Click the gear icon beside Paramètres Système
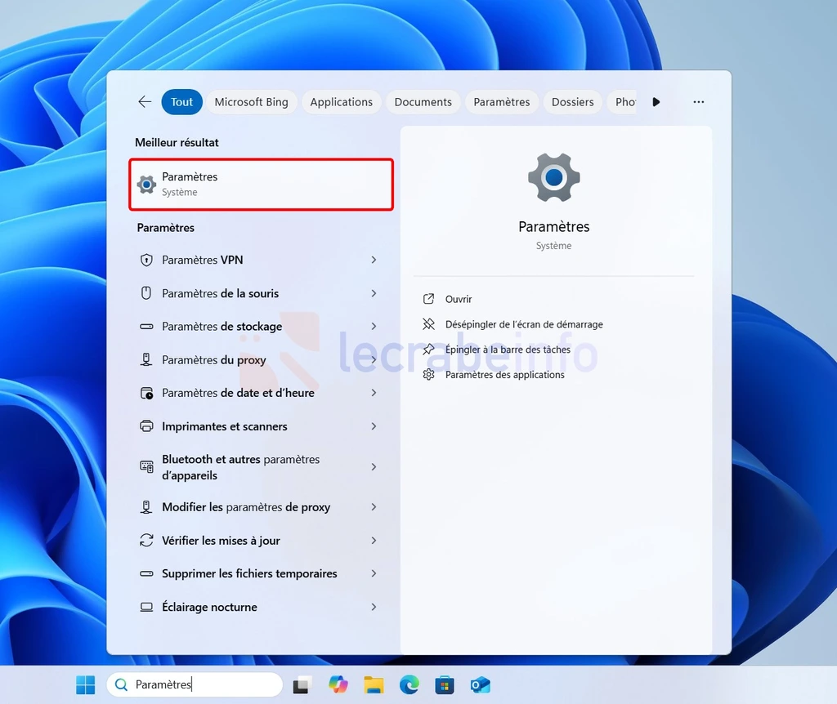837x704 pixels. 146,184
